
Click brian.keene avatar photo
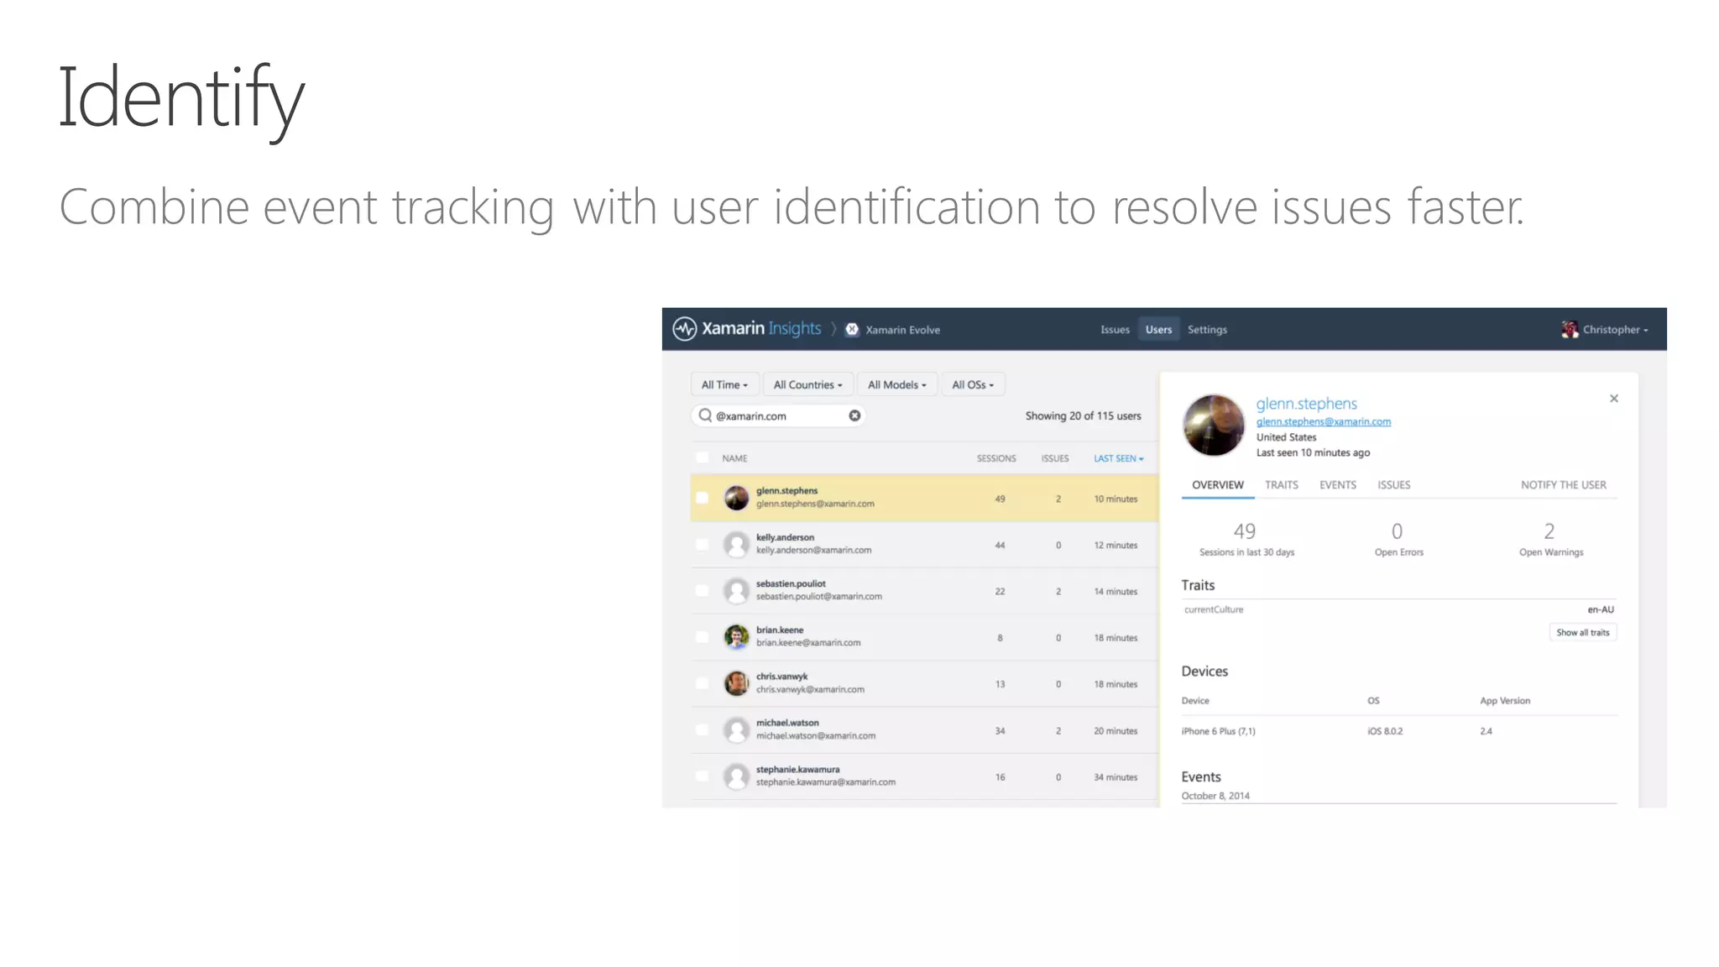tap(736, 636)
